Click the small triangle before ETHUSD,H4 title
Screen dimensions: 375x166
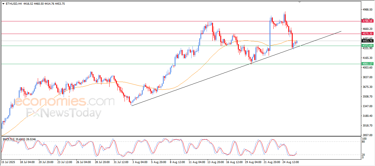[3, 4]
